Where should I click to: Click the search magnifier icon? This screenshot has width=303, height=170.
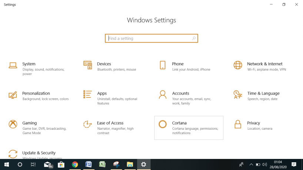pyautogui.click(x=194, y=38)
